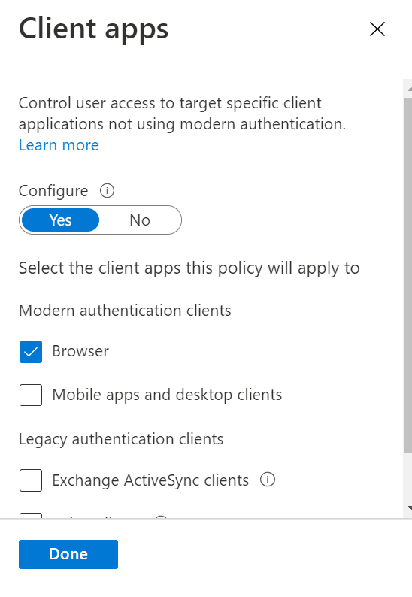The height and width of the screenshot is (597, 412).
Task: Show info for Exchange ActiveSync clients
Action: point(268,480)
